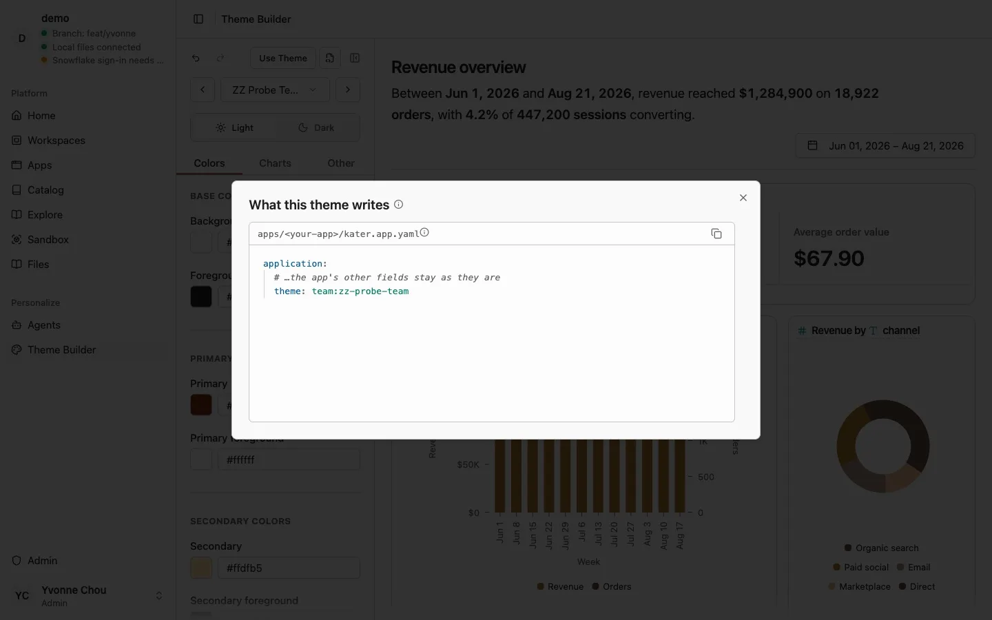Image resolution: width=992 pixels, height=620 pixels.
Task: Expand the Yvonne Chou account menu
Action: [x=88, y=596]
